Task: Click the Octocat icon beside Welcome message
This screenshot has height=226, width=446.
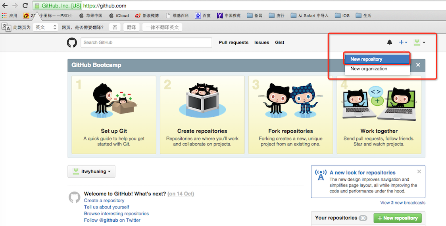Action: pyautogui.click(x=75, y=197)
